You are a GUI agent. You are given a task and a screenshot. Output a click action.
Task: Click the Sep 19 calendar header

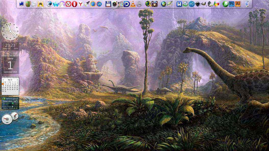click(10, 80)
